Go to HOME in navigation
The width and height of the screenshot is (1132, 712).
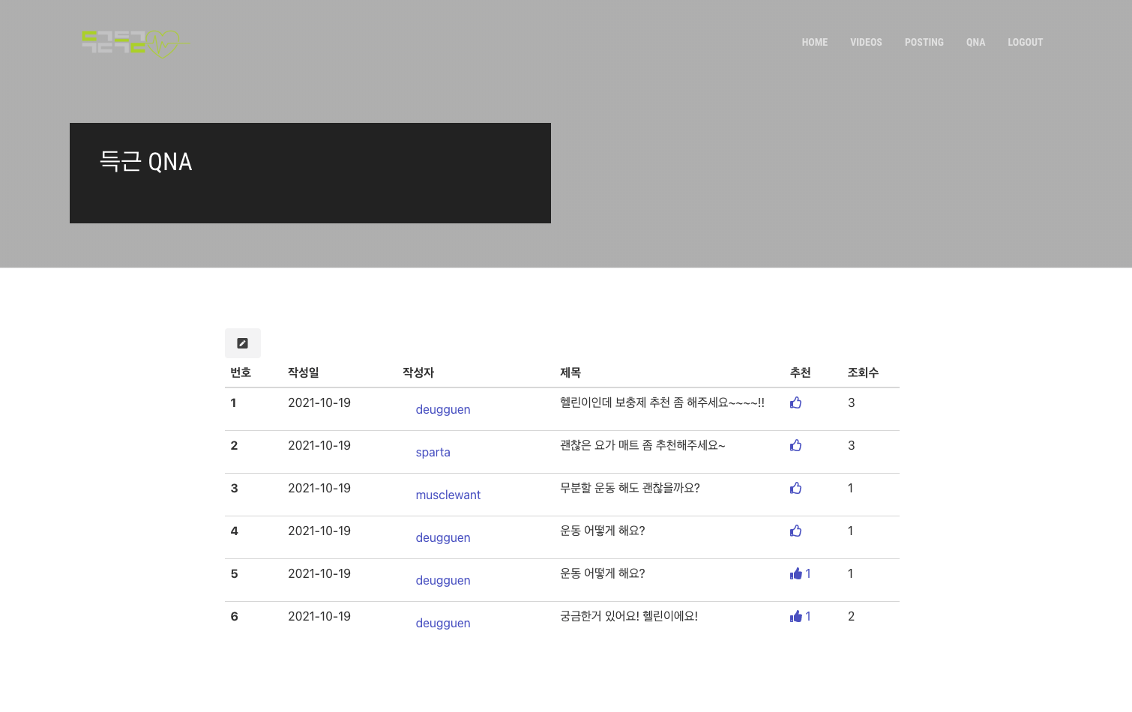(815, 42)
